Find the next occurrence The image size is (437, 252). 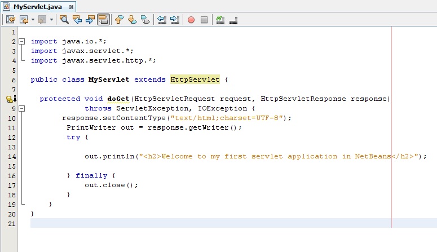[90, 20]
